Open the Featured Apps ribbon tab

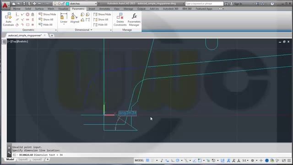(x=204, y=9)
